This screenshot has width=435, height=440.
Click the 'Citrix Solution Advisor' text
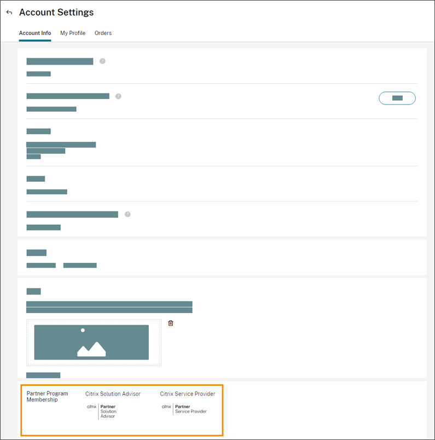[x=113, y=393]
